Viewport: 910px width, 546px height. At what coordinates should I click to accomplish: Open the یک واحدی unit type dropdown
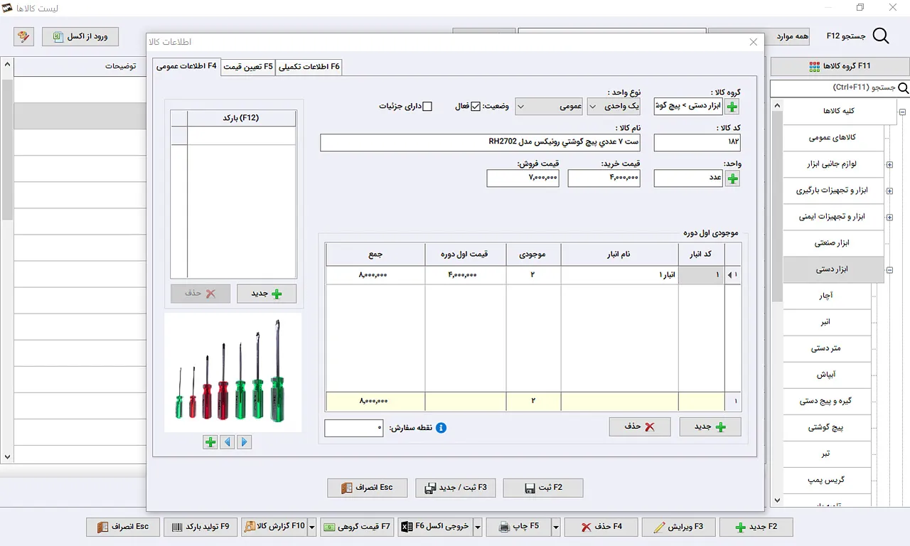click(x=614, y=107)
